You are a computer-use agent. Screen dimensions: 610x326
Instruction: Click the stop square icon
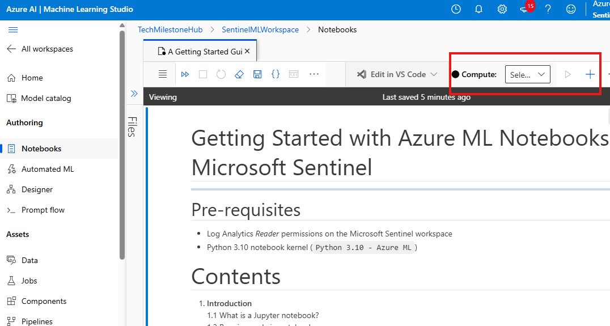tap(203, 74)
